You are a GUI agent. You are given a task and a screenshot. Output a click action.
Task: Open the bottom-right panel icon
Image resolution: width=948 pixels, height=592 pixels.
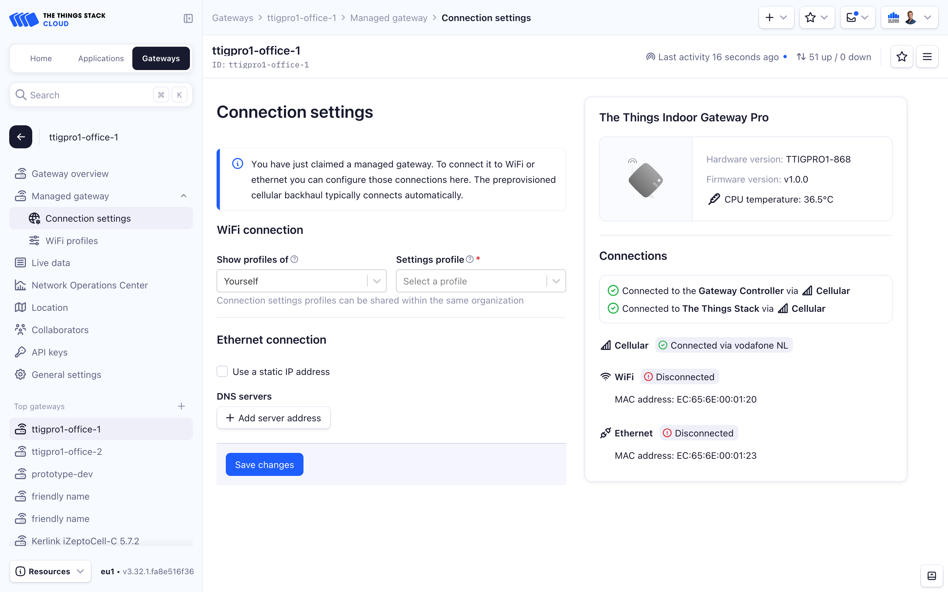point(932,576)
